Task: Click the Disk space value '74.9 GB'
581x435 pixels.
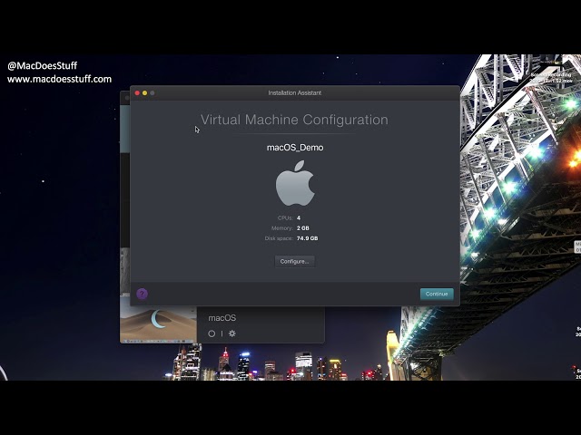Action: [307, 238]
